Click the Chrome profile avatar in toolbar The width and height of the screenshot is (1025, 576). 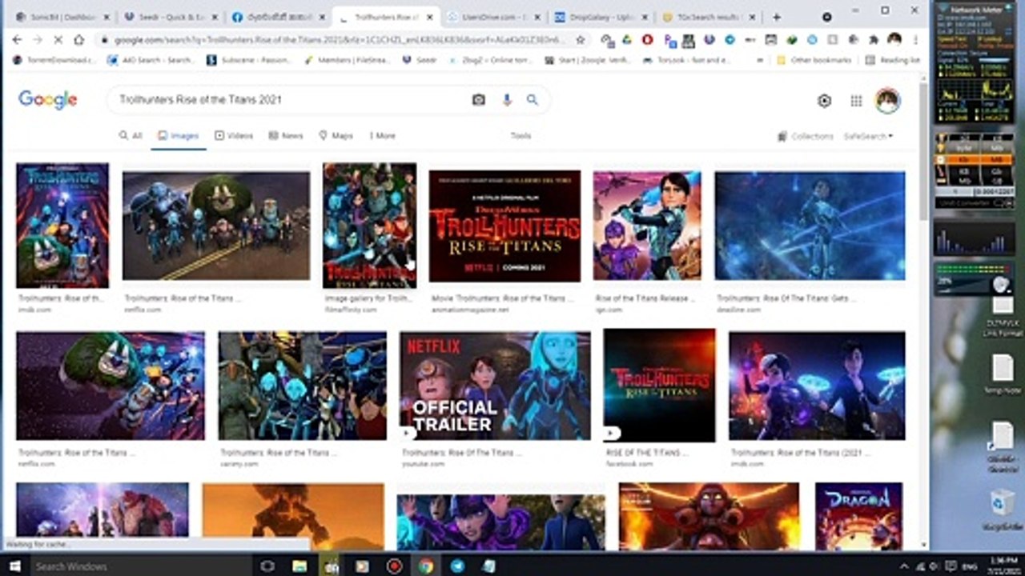tap(894, 39)
